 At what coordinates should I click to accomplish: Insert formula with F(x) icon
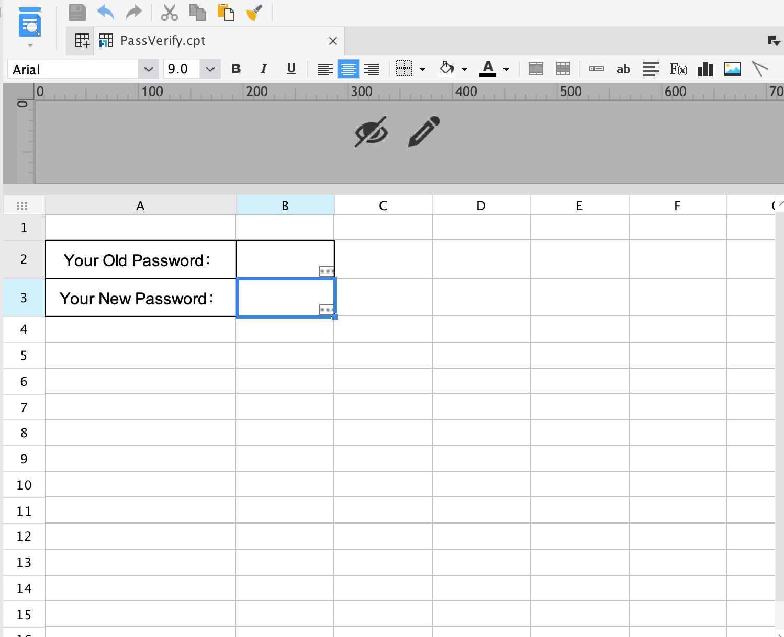pos(678,69)
